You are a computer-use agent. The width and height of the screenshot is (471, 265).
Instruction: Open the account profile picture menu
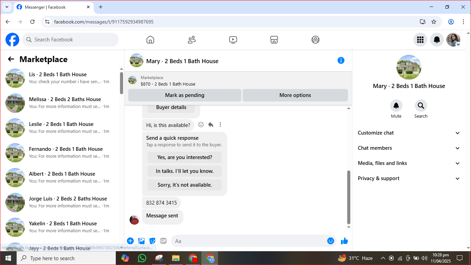coord(453,40)
